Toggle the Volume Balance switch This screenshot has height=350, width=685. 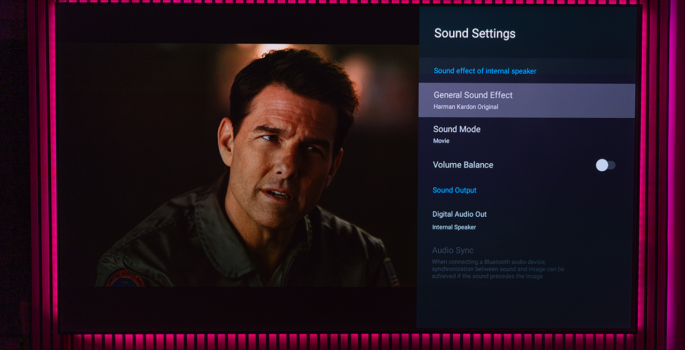tap(605, 165)
